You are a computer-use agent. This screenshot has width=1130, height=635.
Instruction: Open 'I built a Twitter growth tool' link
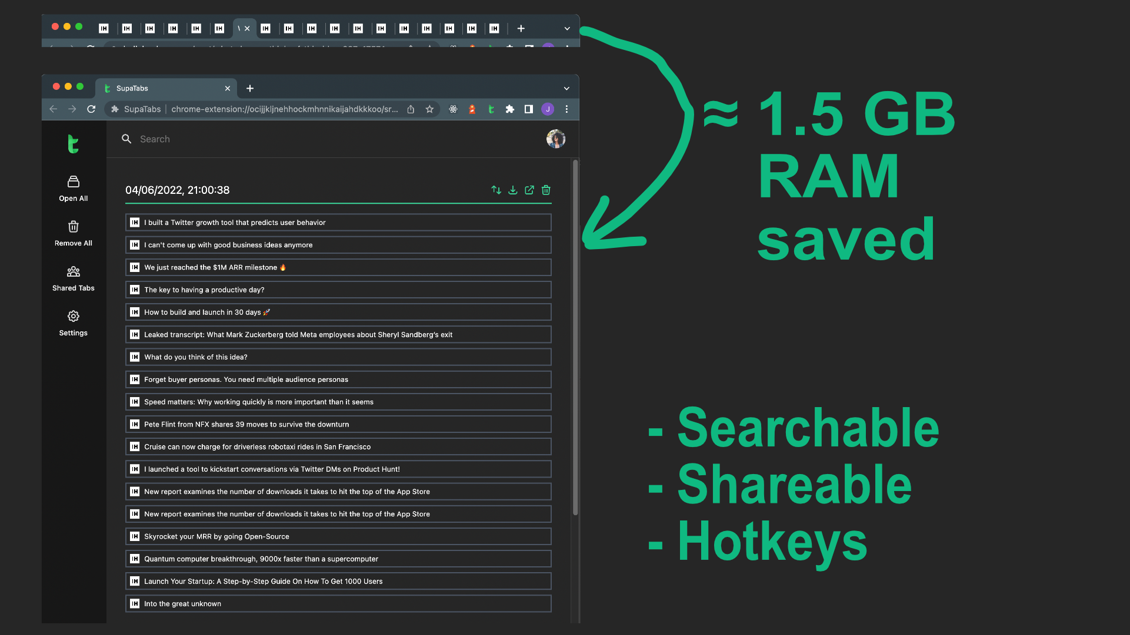pos(338,223)
